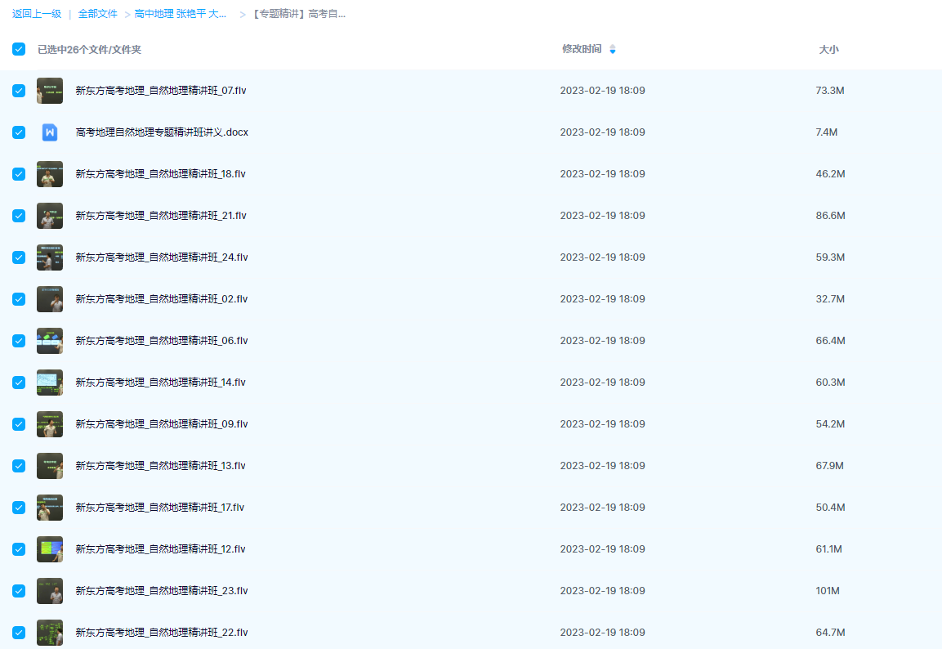Click the video thumbnail for 精讲班_24.flv
This screenshot has height=649, width=942.
[x=50, y=257]
